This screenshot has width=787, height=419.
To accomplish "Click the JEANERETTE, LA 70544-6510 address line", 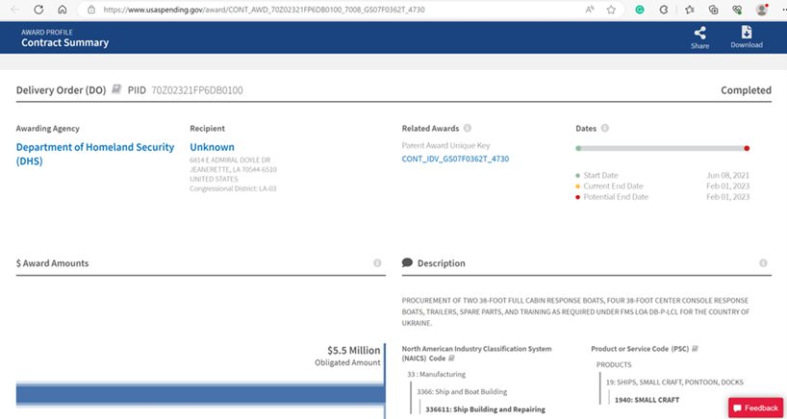I will pyautogui.click(x=233, y=170).
